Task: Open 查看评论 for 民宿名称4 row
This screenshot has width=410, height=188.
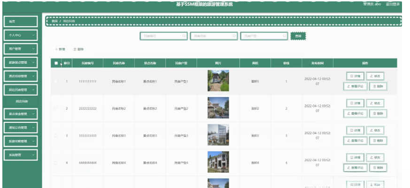Action: pyautogui.click(x=356, y=168)
